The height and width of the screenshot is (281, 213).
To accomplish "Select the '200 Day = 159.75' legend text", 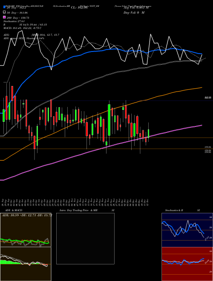I will [18, 18].
